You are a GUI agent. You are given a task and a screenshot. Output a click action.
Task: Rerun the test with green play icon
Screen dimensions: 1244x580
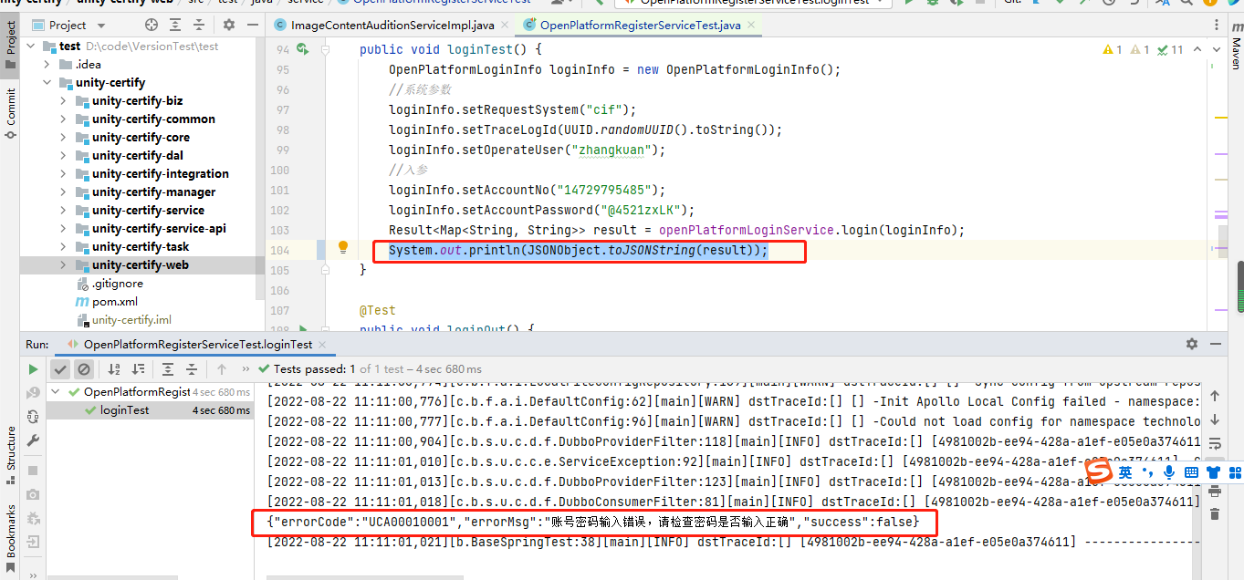pyautogui.click(x=33, y=369)
